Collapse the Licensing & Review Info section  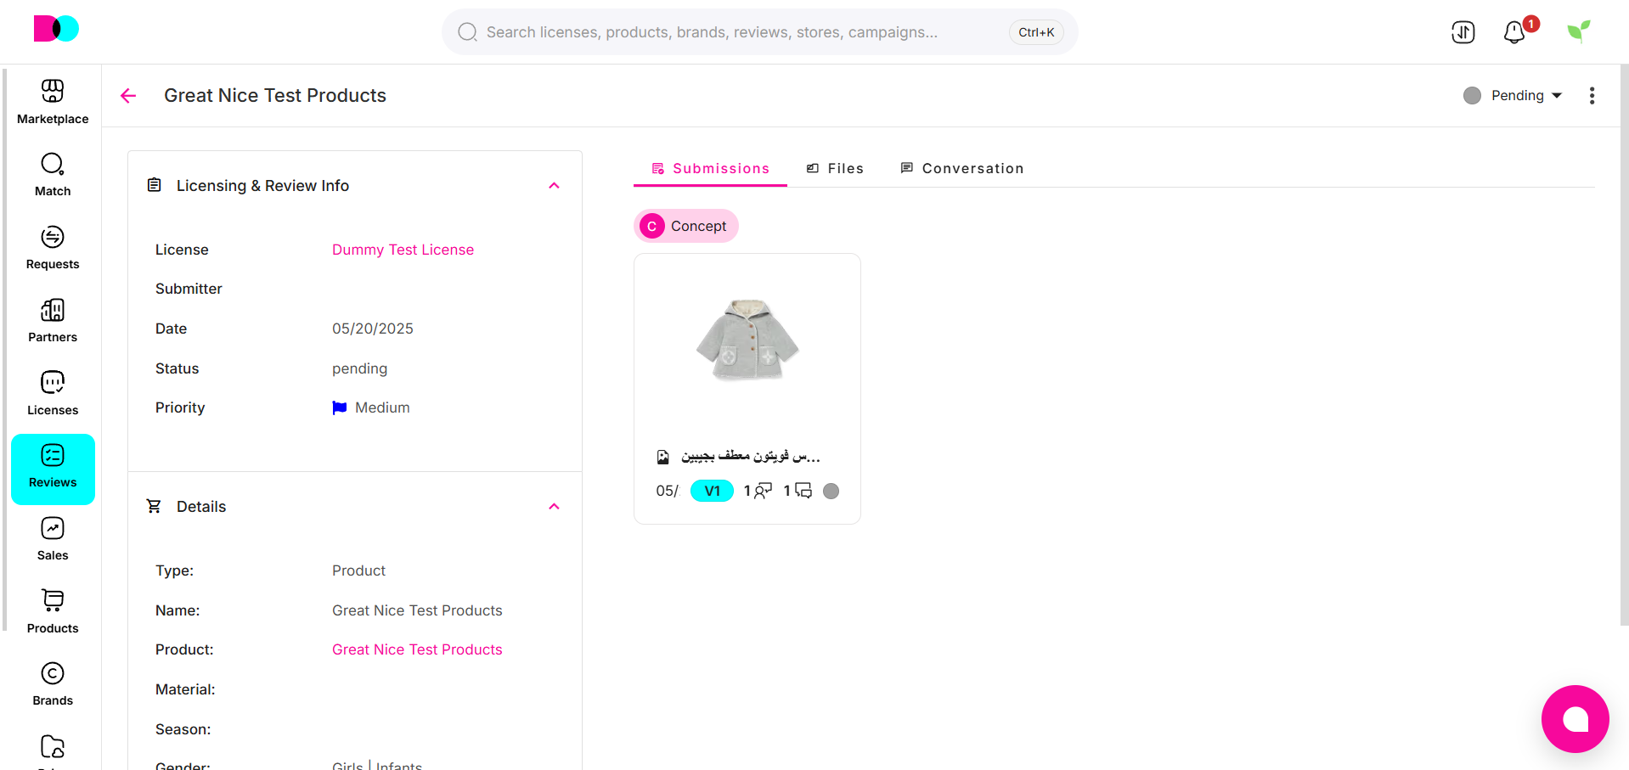(x=554, y=185)
